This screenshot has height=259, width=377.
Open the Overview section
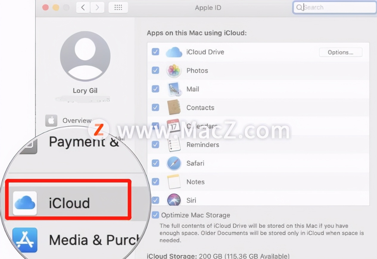tap(77, 121)
